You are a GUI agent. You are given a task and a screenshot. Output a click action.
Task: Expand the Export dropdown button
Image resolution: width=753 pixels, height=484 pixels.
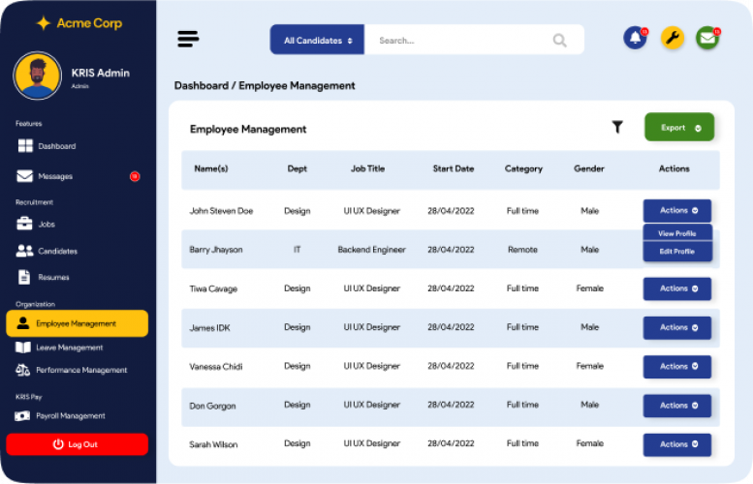pyautogui.click(x=679, y=128)
